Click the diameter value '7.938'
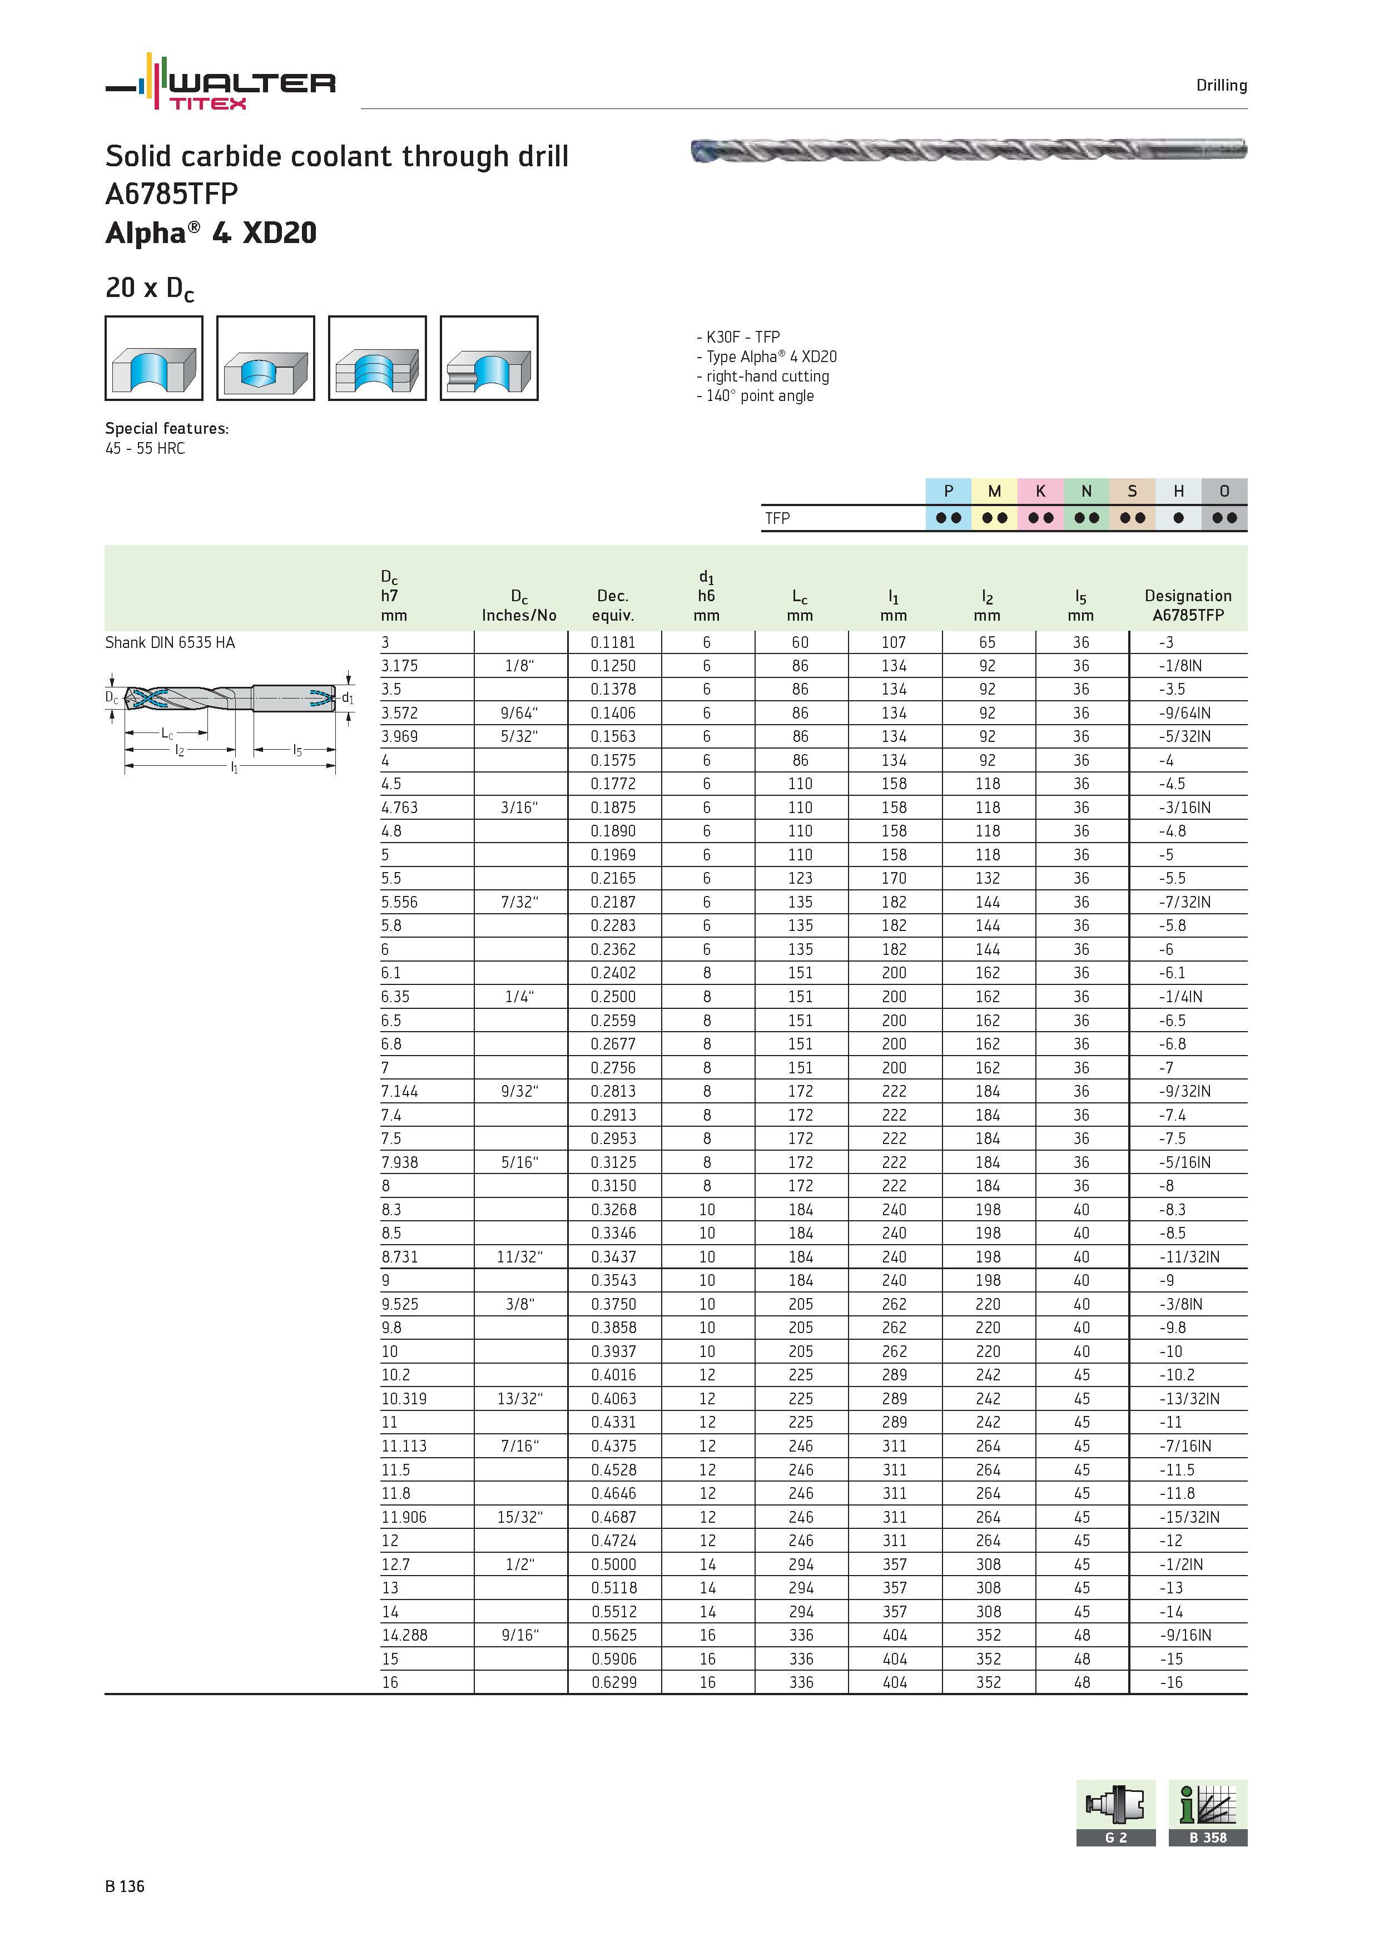 [x=399, y=1162]
